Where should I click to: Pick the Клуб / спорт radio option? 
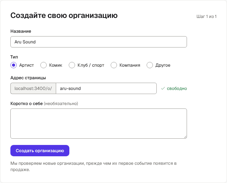(x=72, y=65)
